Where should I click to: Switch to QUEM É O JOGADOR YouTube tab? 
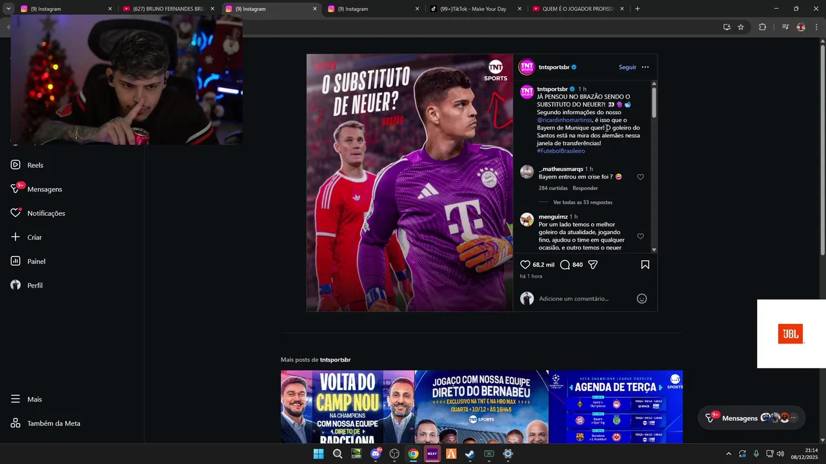tap(579, 9)
